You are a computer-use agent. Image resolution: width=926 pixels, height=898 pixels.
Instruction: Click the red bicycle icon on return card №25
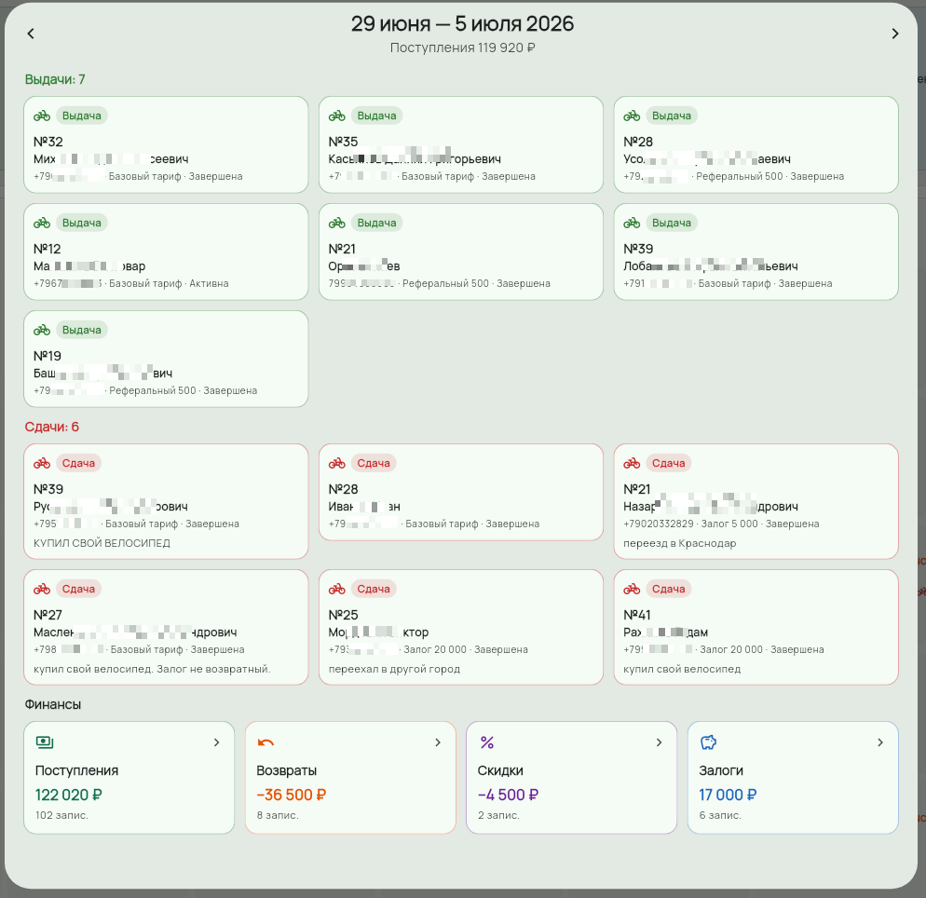[336, 589]
